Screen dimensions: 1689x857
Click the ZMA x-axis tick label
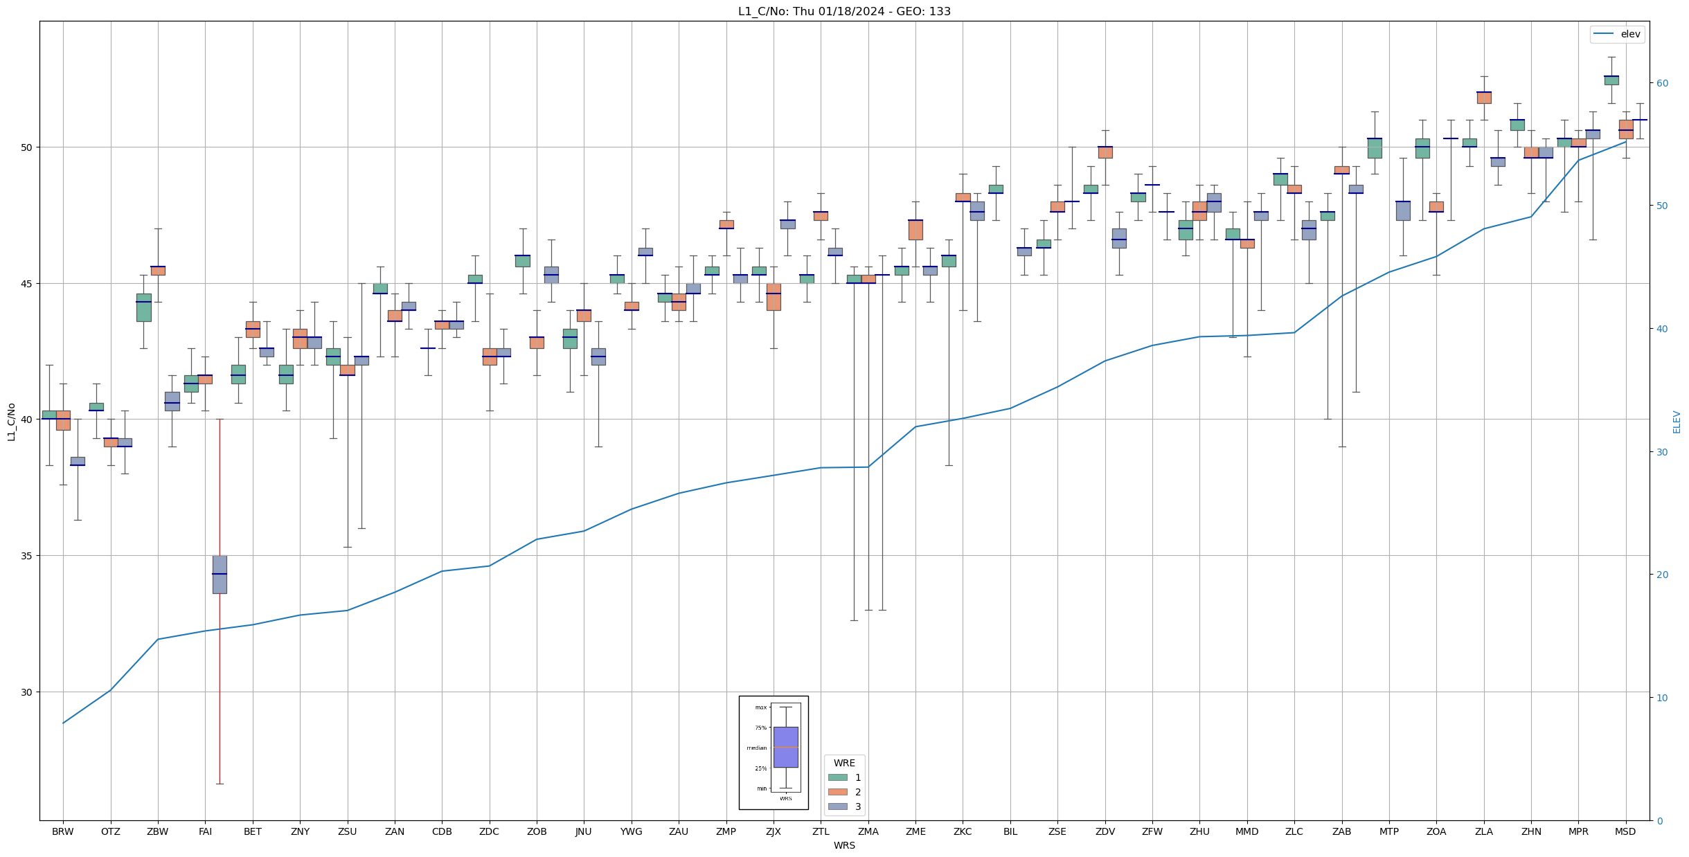[868, 831]
